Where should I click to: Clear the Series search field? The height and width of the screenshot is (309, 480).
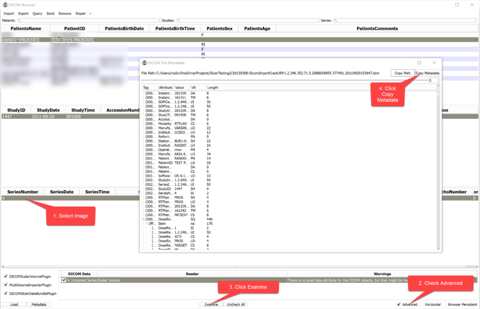pyautogui.click(x=475, y=20)
